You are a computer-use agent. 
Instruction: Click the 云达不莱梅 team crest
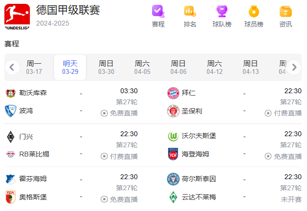tap(173, 197)
